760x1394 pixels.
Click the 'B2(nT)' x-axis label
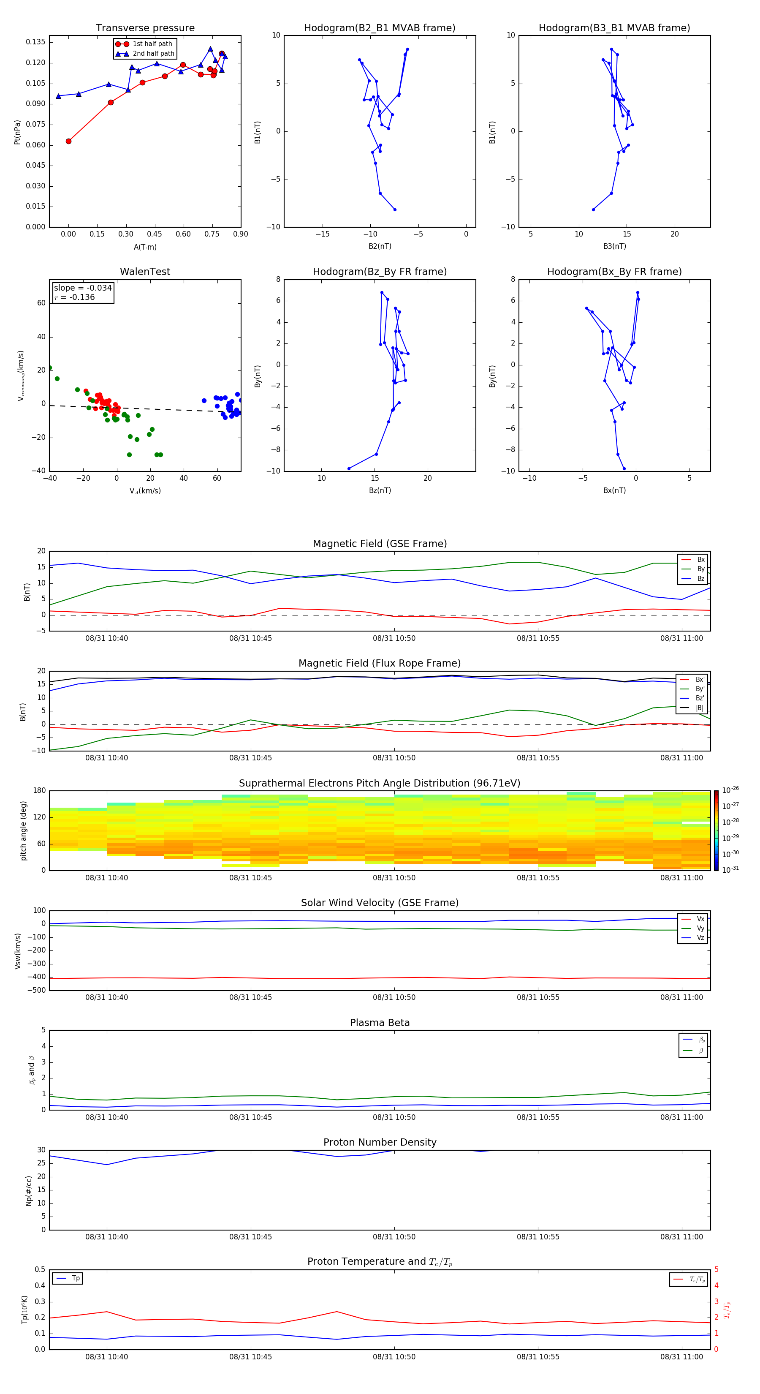(380, 246)
